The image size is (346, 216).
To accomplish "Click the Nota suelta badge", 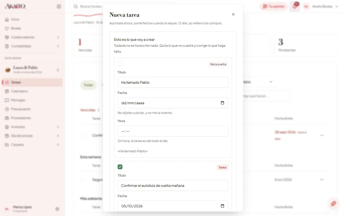I will 218,64.
